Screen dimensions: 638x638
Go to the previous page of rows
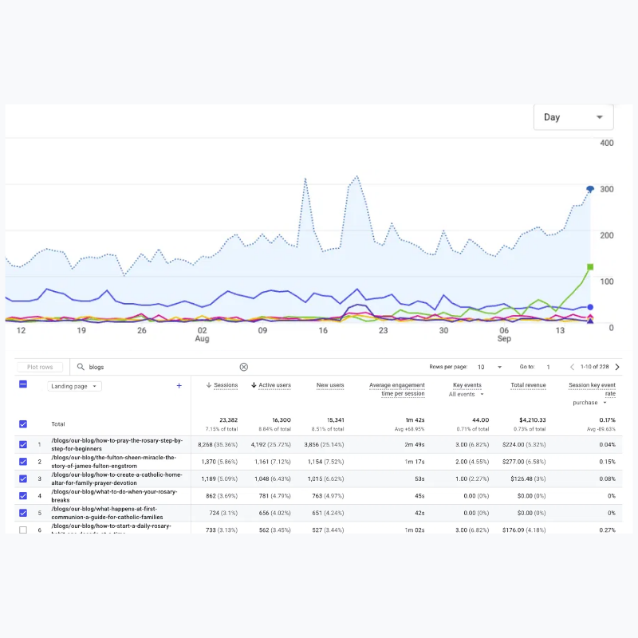pos(572,367)
